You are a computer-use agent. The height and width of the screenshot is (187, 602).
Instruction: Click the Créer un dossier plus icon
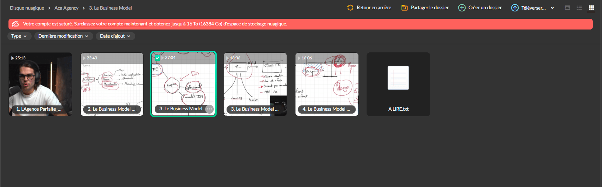click(x=462, y=8)
